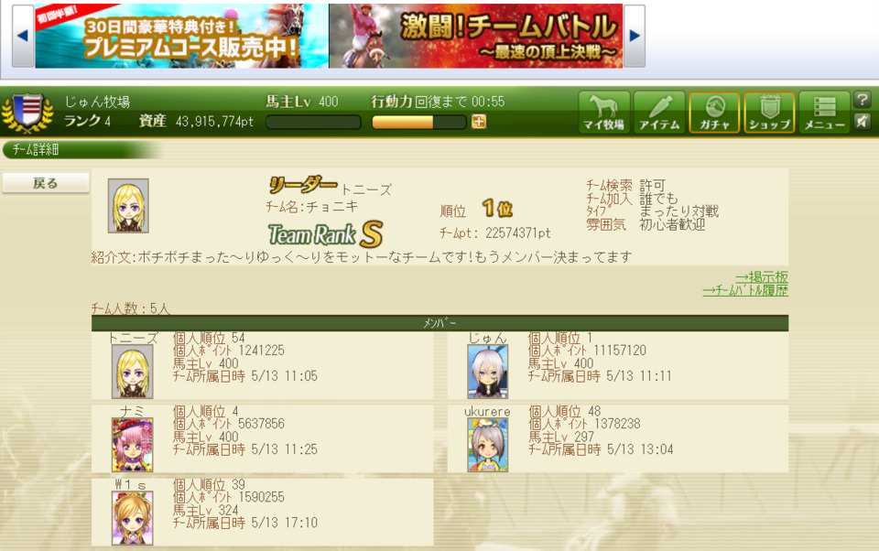The width and height of the screenshot is (879, 551).
Task: Click the 激闘チームバトル banner
Action: click(476, 36)
